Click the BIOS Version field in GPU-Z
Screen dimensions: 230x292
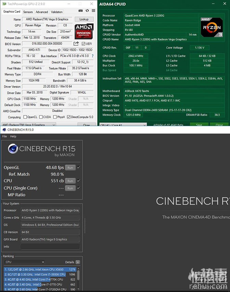[x=47, y=44]
